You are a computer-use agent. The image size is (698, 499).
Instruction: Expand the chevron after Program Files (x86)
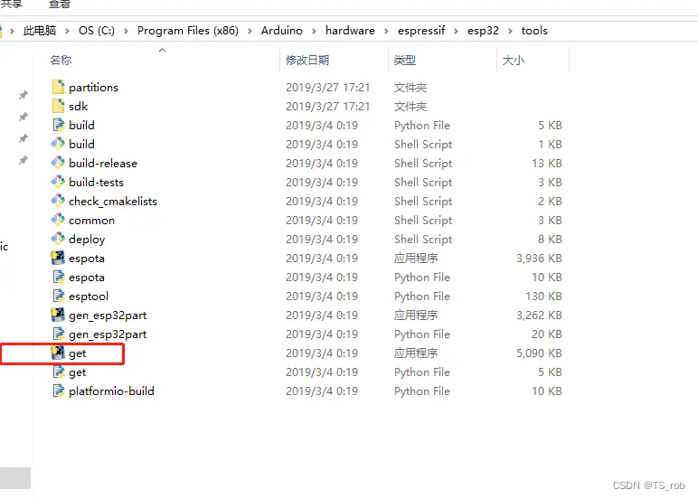coord(250,31)
